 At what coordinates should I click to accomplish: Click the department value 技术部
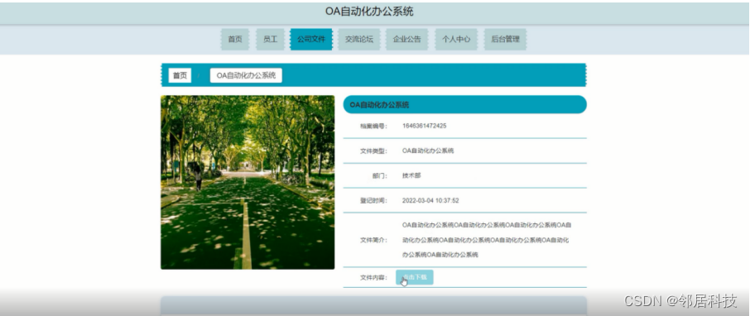coord(411,175)
